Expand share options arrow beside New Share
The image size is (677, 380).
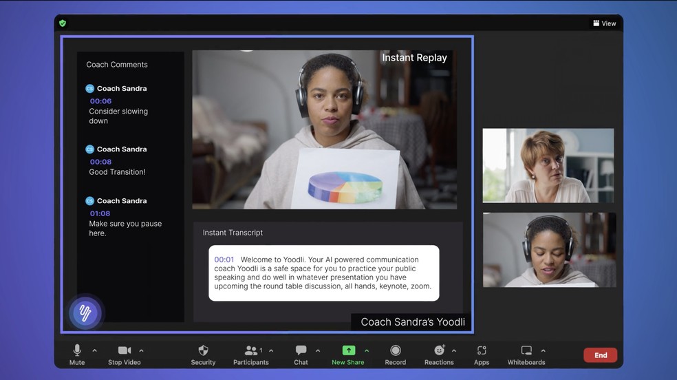[367, 350]
